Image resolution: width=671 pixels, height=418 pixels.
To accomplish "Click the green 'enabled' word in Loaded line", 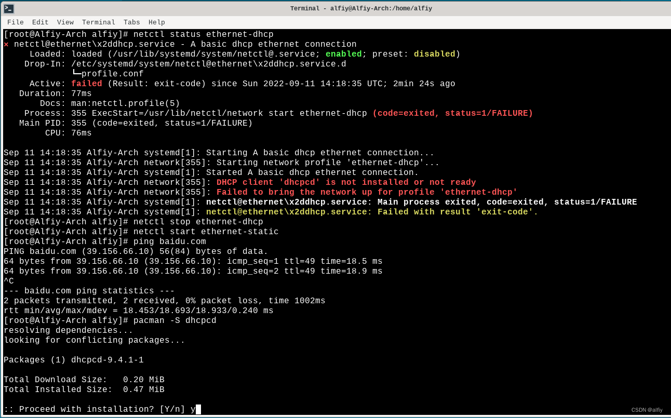I will pos(343,54).
